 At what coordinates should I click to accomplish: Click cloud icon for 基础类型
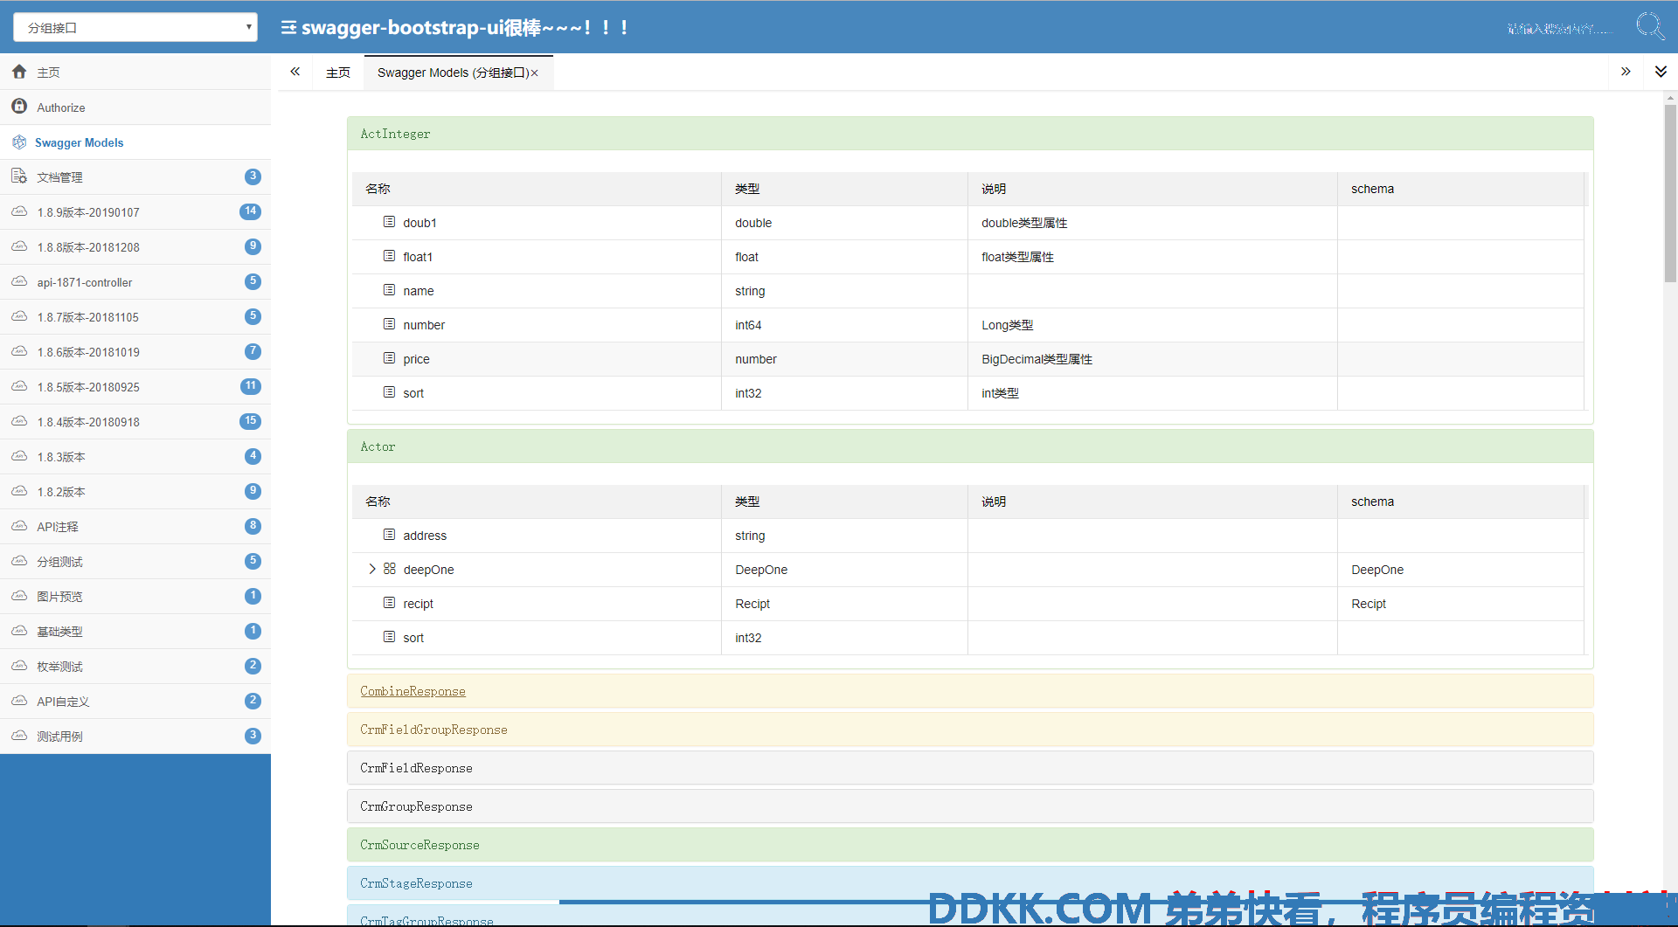19,631
